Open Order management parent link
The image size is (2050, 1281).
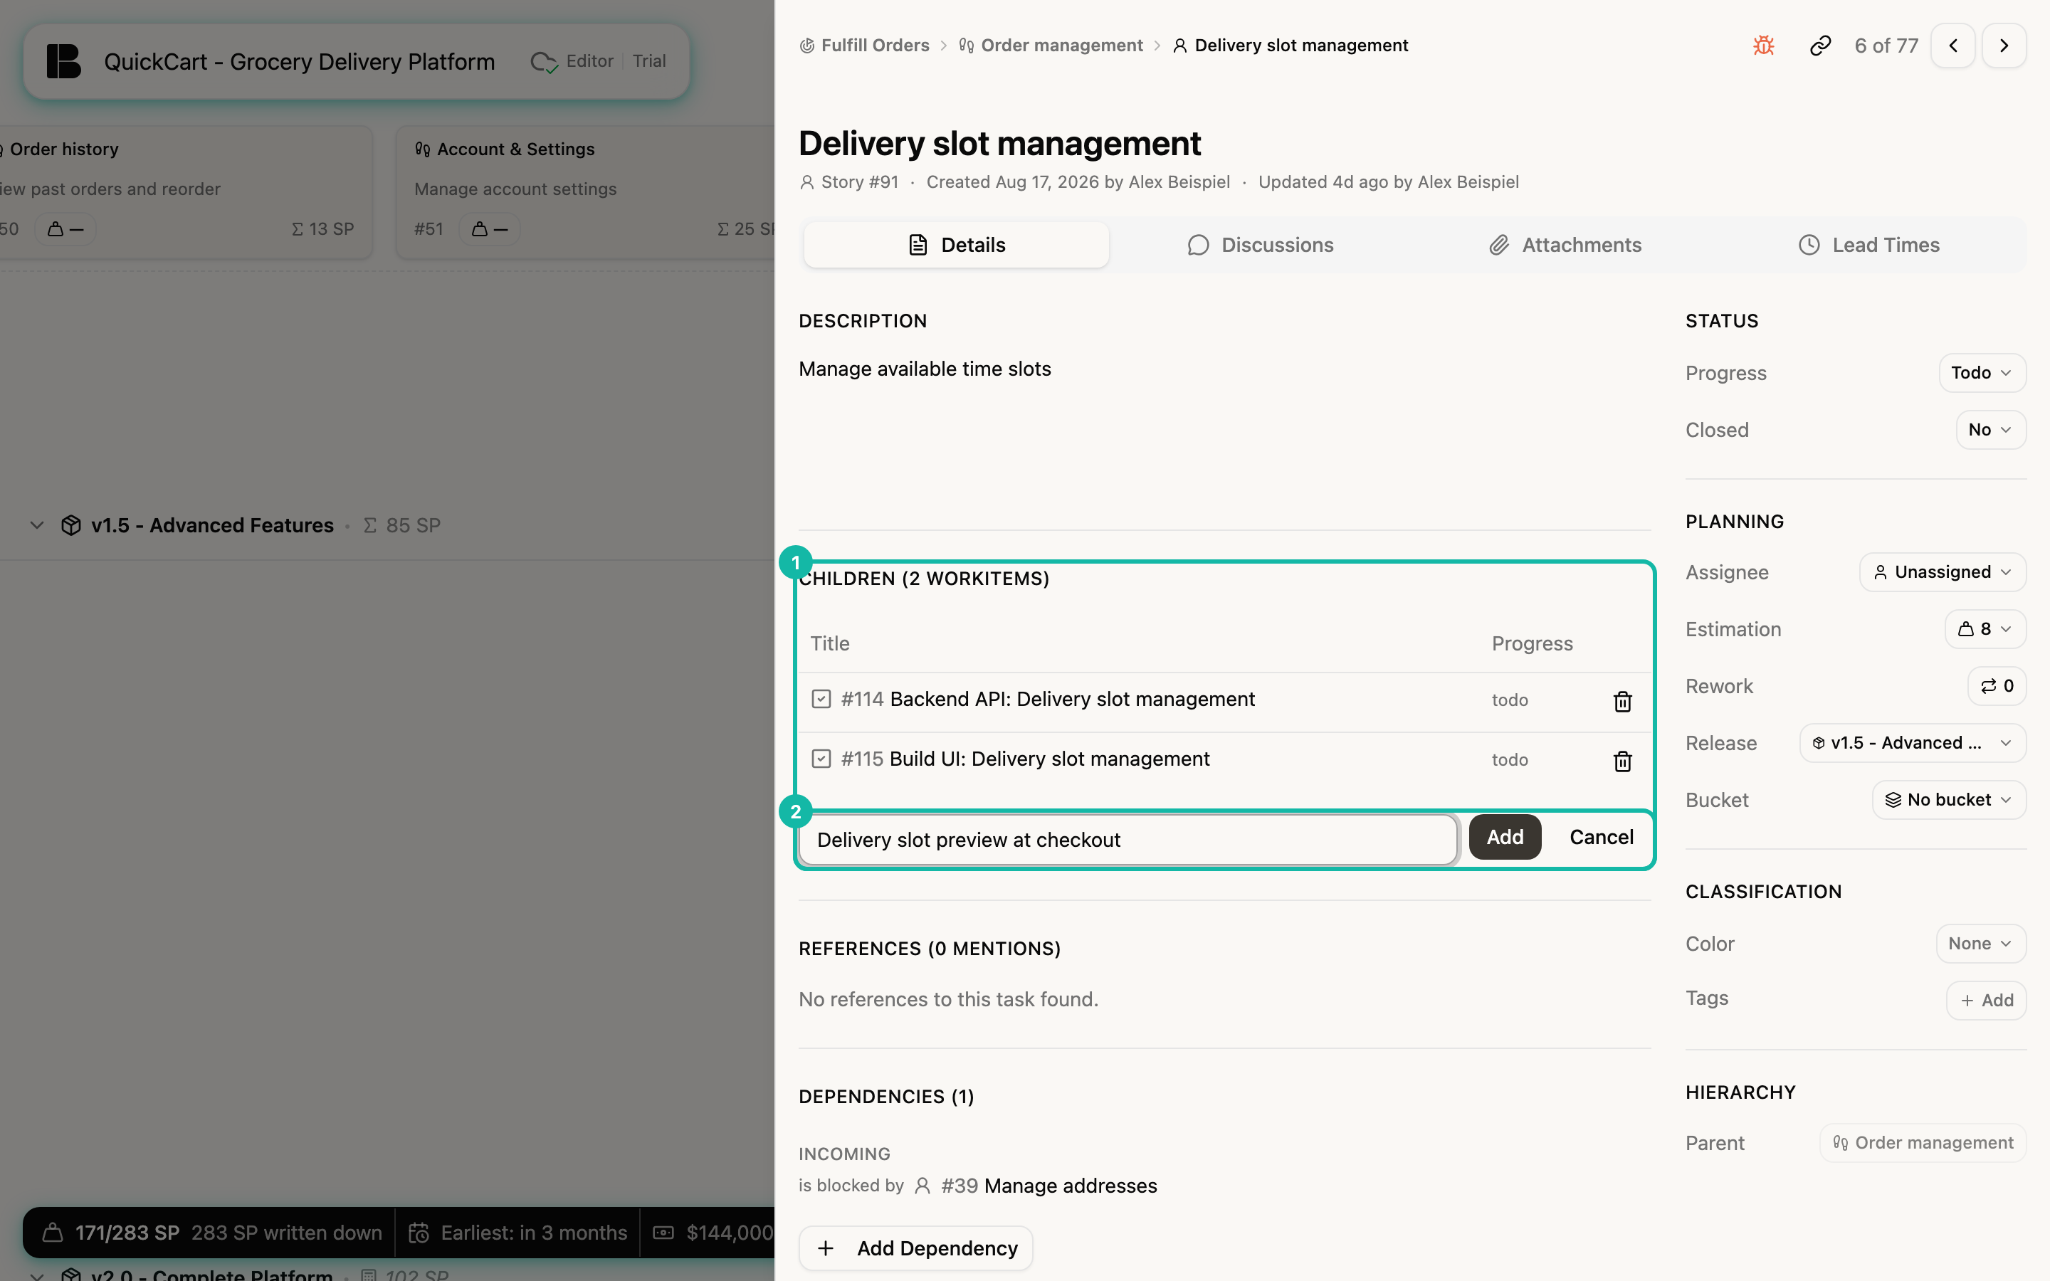(1922, 1143)
